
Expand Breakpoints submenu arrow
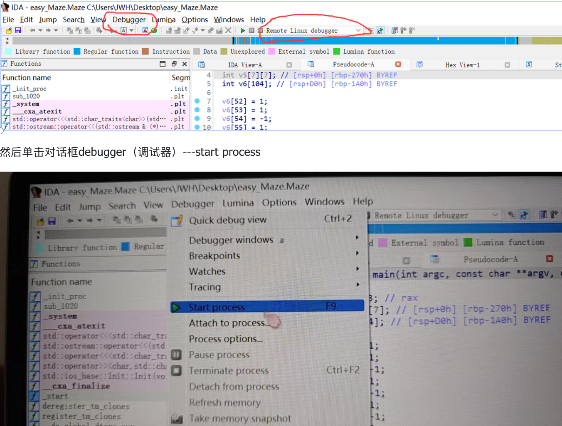pyautogui.click(x=357, y=253)
